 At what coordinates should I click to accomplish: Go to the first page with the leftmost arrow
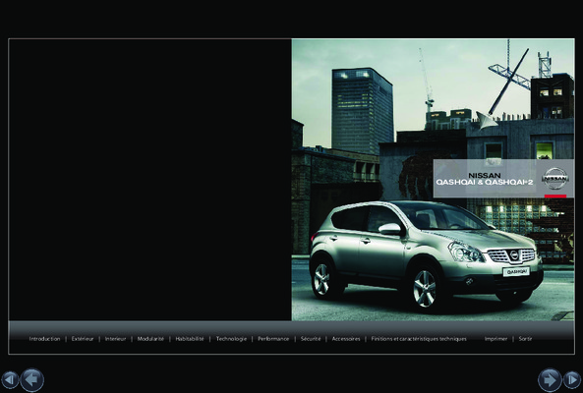10,380
